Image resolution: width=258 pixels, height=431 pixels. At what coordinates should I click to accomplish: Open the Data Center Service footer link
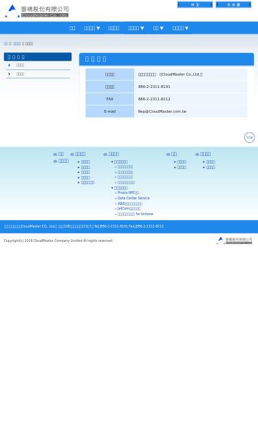[133, 198]
